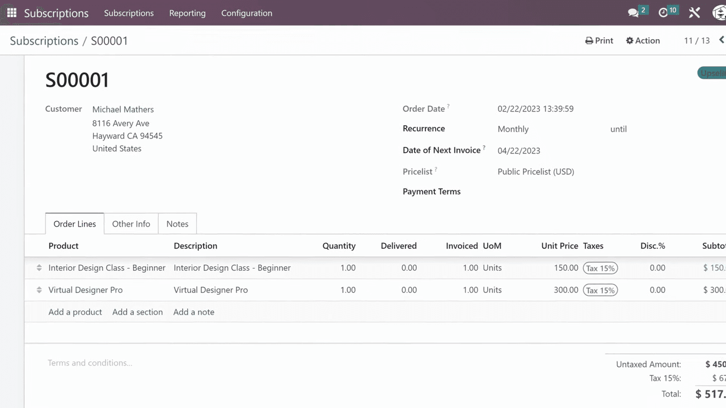Image resolution: width=726 pixels, height=408 pixels.
Task: Open the Action gear dropdown
Action: tap(643, 41)
